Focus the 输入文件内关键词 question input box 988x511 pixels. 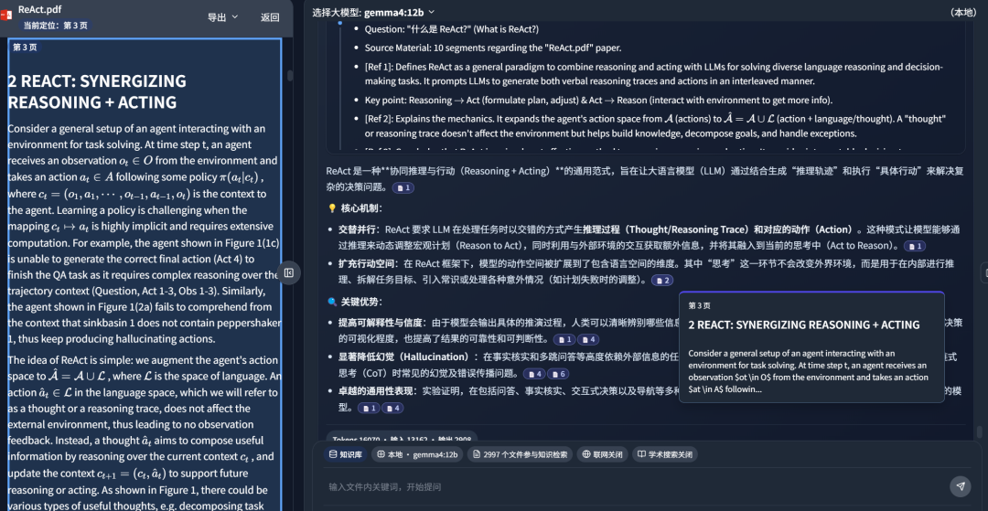click(x=633, y=486)
